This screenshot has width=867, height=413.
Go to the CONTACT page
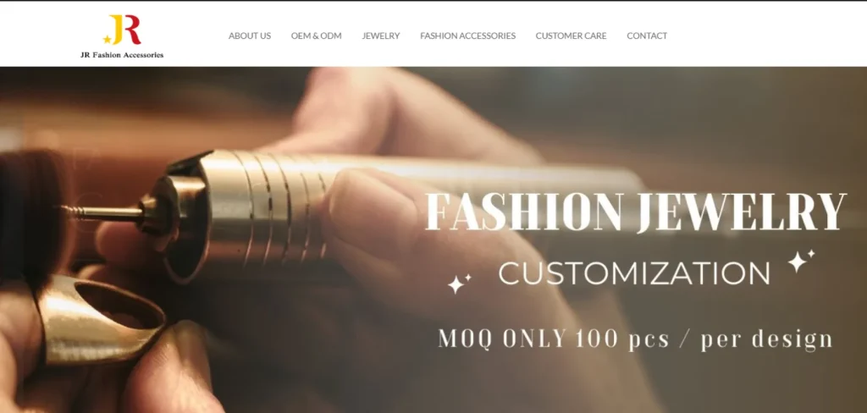click(647, 36)
